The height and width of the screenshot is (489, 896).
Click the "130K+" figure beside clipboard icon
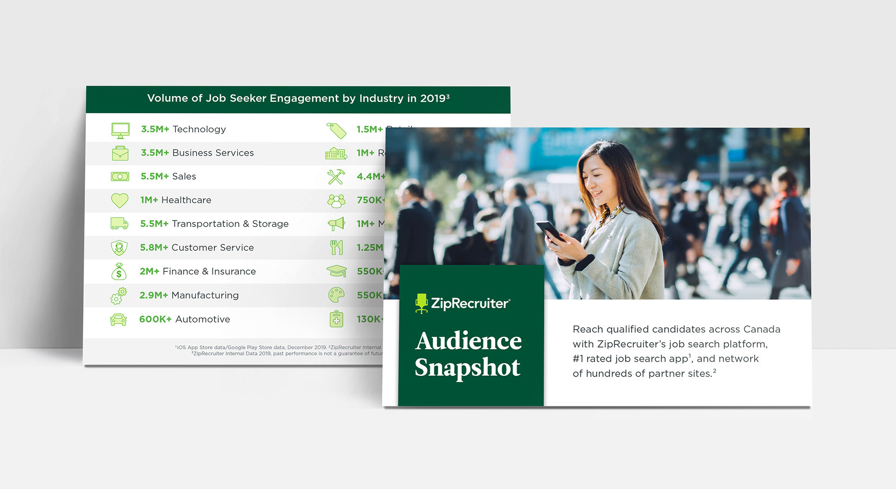370,319
